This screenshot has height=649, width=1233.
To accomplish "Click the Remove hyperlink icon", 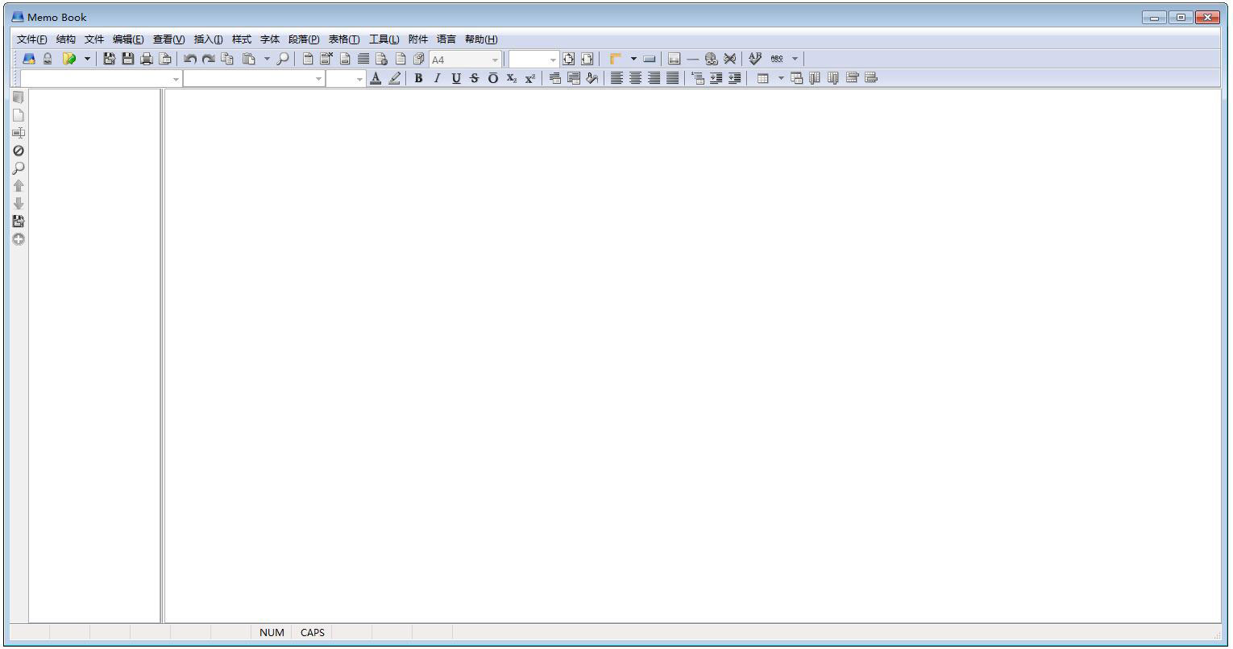I will pyautogui.click(x=729, y=59).
